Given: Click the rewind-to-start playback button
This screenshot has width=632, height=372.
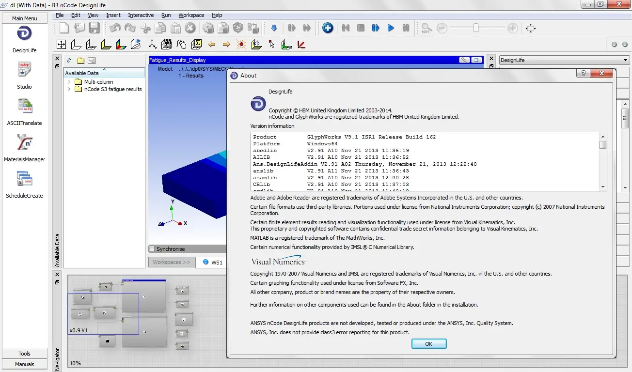Looking at the screenshot, I should pos(346,28).
